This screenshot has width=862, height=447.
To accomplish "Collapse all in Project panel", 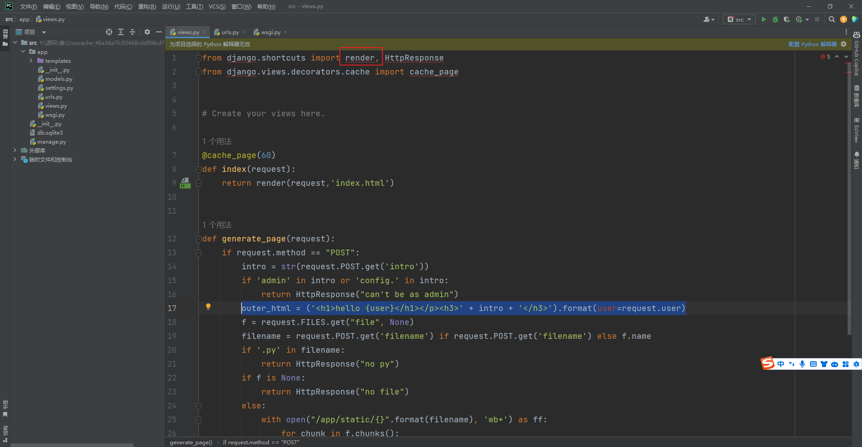I will [132, 32].
